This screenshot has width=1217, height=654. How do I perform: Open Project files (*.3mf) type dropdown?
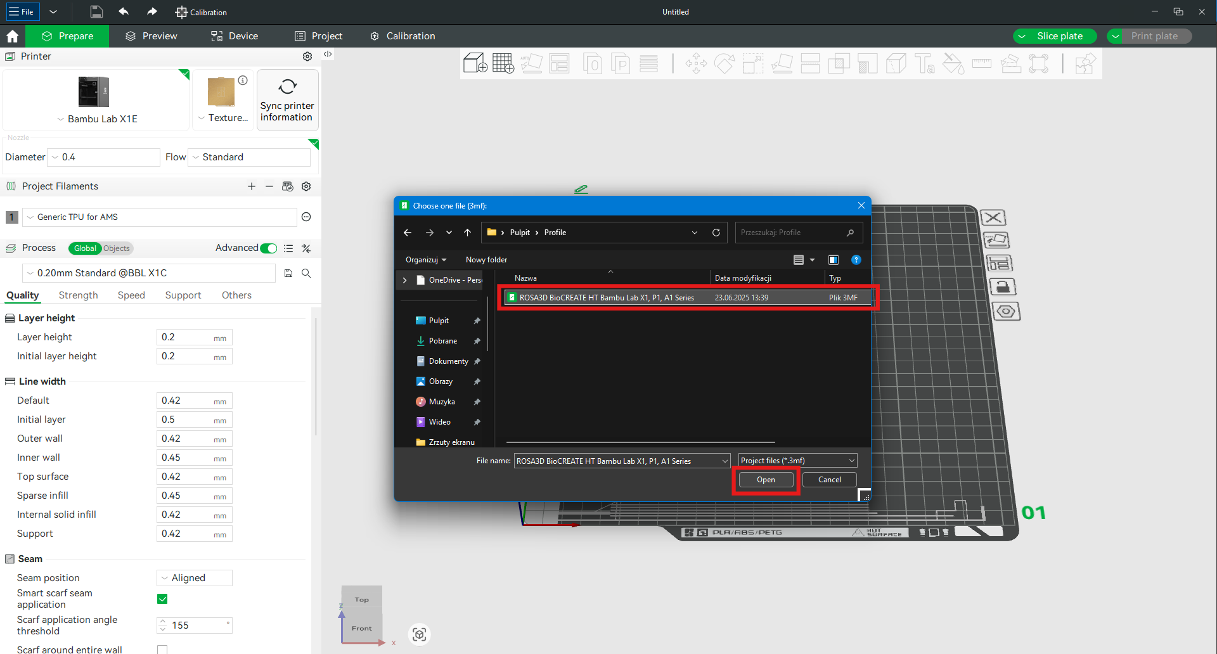tap(797, 461)
